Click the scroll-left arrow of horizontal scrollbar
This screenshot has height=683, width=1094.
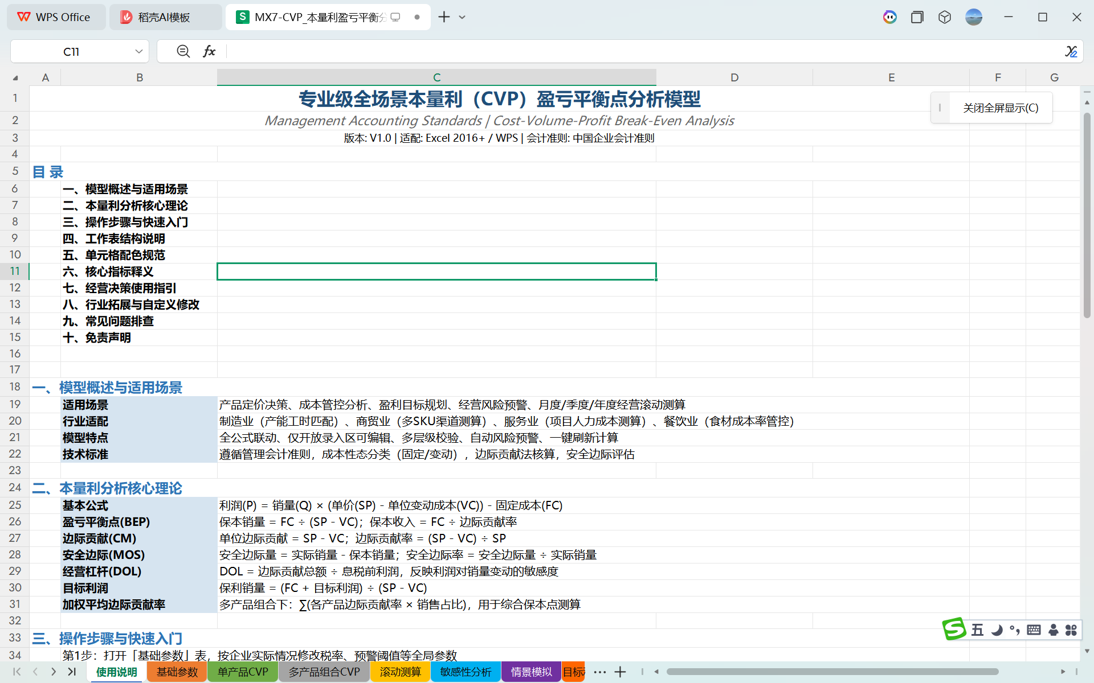point(656,672)
